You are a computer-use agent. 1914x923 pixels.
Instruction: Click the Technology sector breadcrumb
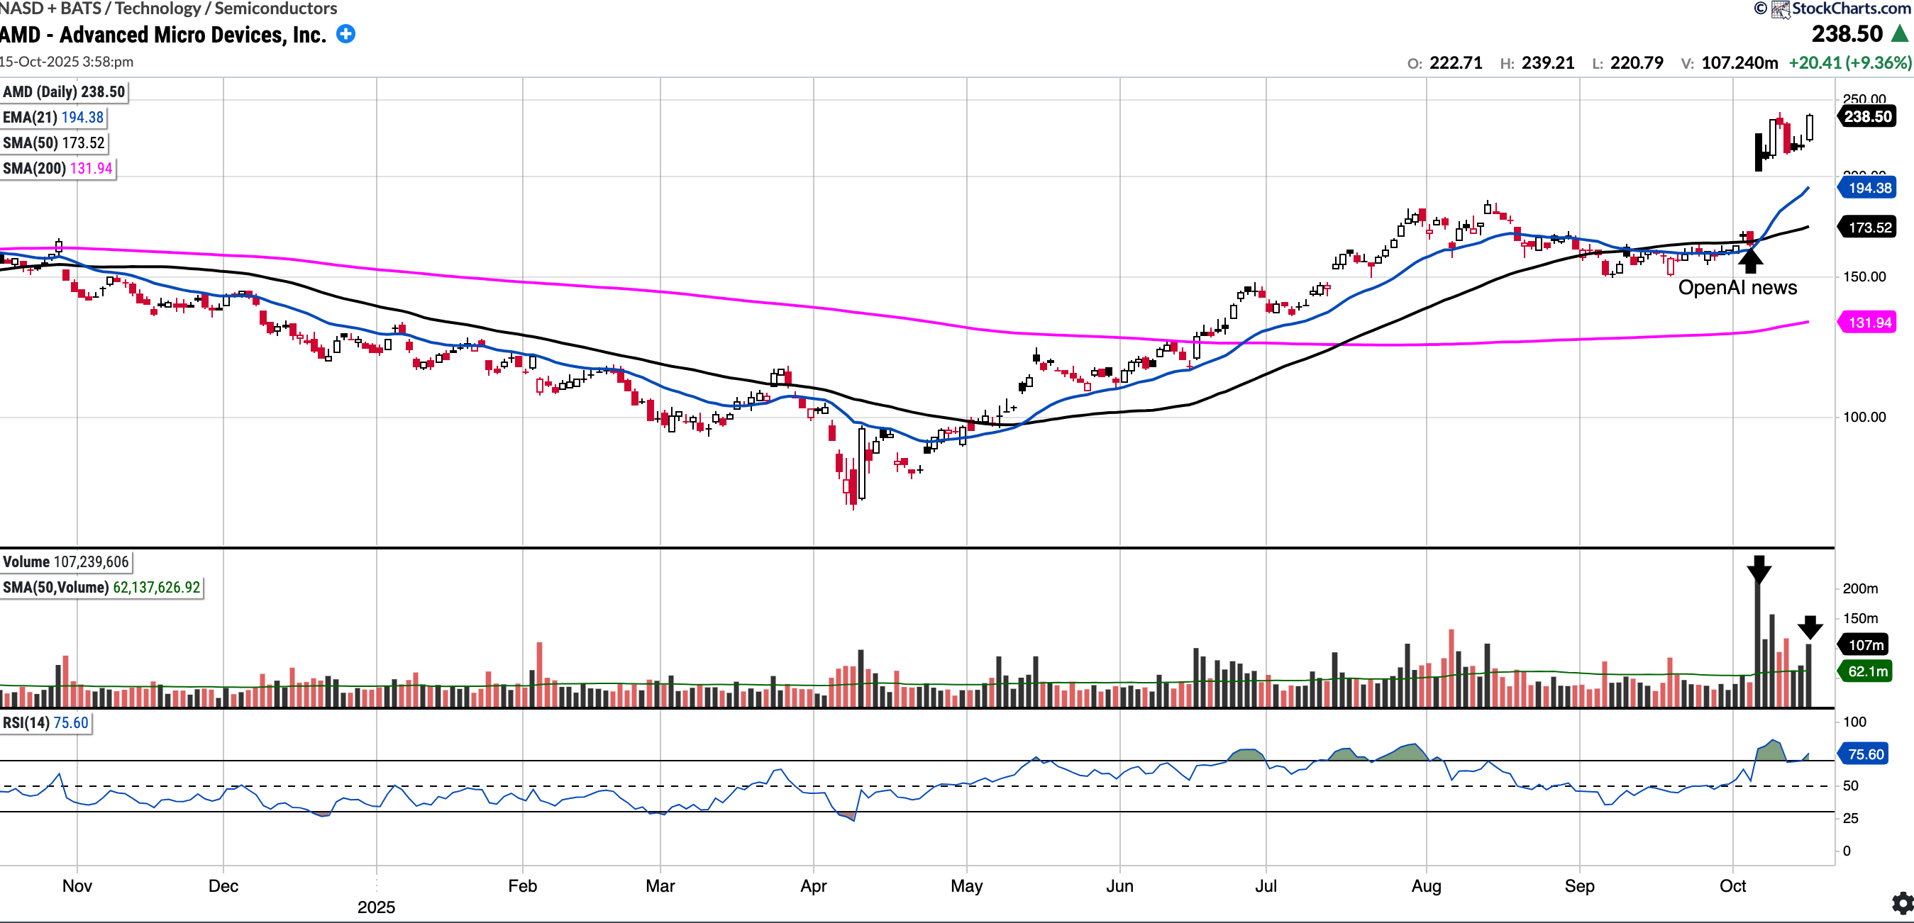click(157, 9)
